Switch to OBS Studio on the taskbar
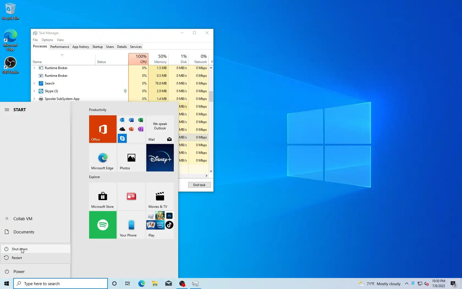 (182, 283)
